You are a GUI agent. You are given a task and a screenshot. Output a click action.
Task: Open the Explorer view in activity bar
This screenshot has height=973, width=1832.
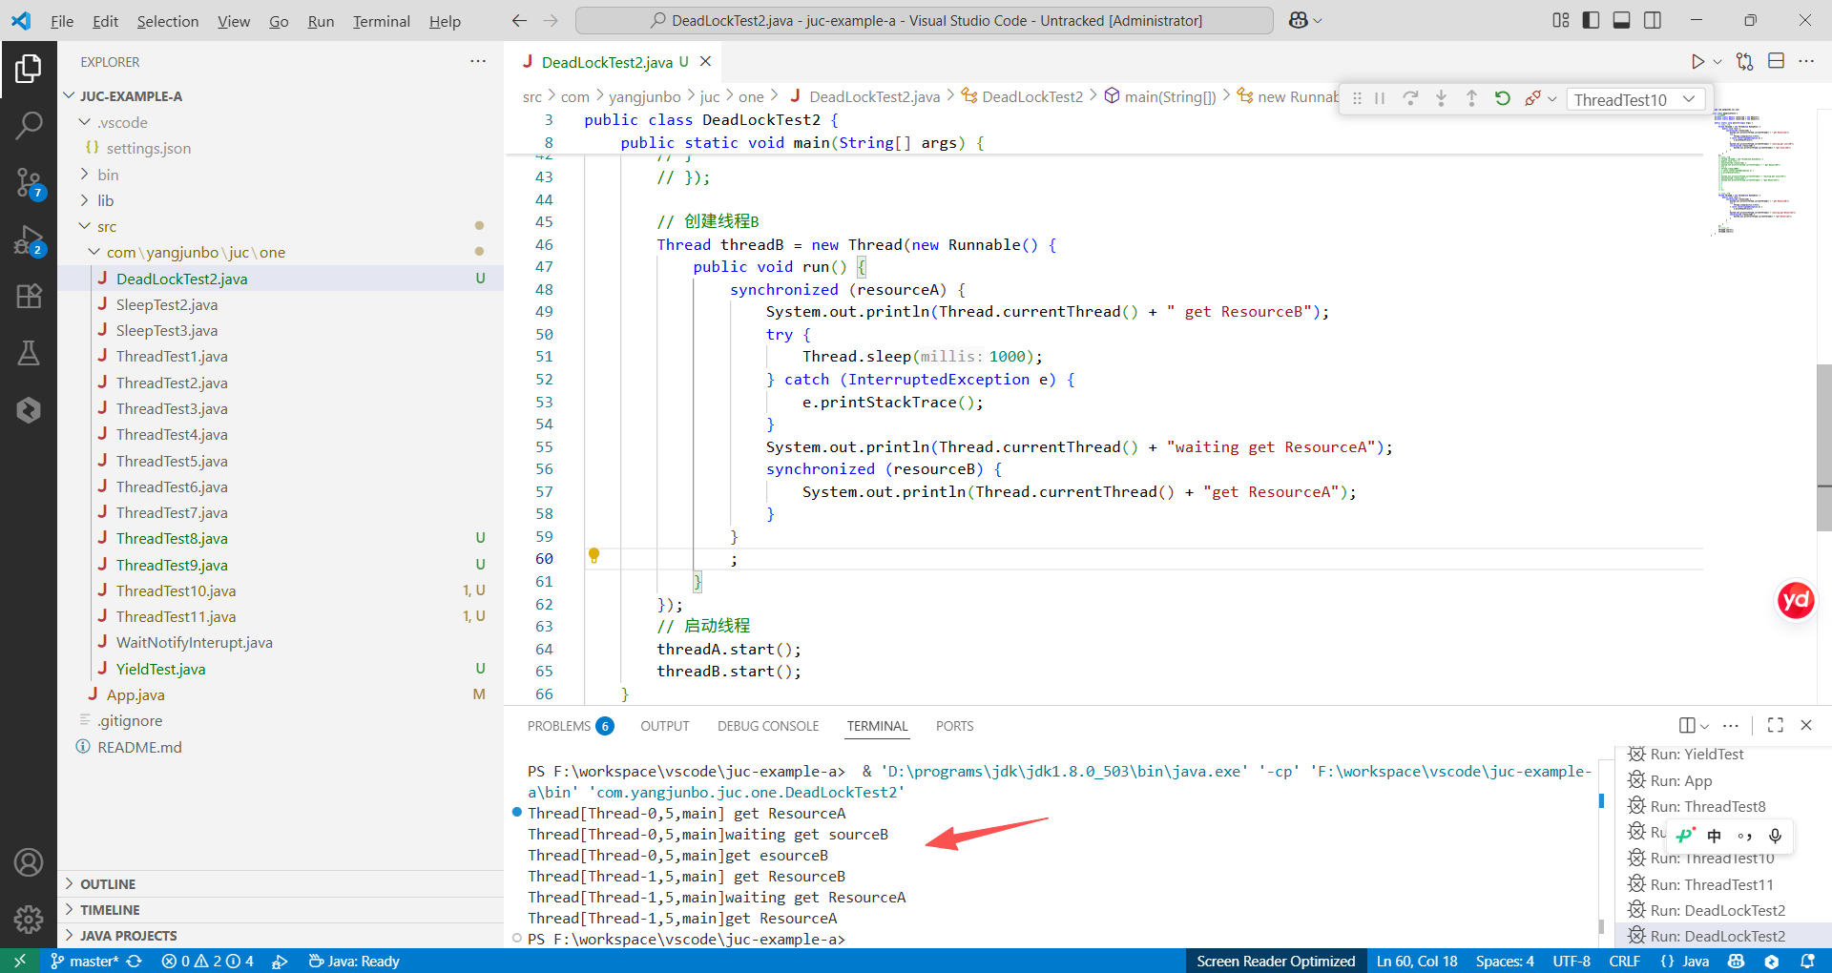pyautogui.click(x=29, y=69)
